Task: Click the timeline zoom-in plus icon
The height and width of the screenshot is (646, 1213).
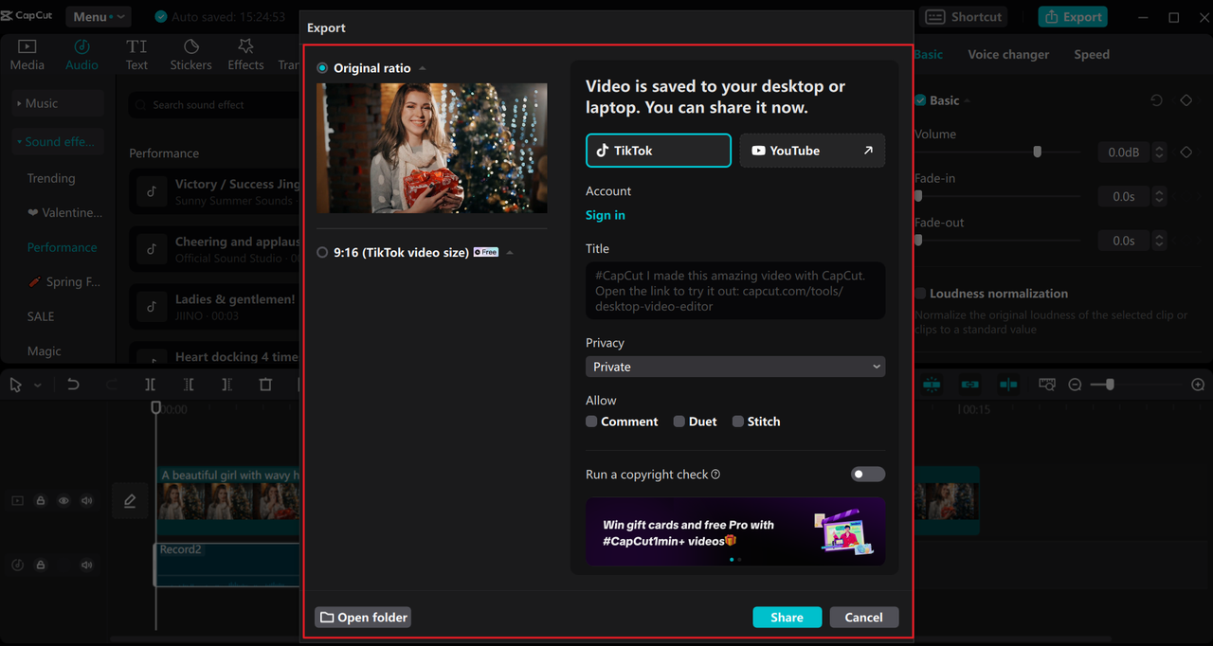Action: click(1198, 385)
